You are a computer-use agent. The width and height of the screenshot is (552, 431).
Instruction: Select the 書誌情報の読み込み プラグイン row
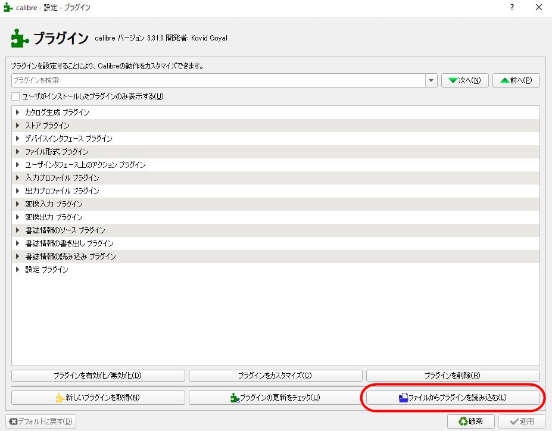pyautogui.click(x=275, y=257)
